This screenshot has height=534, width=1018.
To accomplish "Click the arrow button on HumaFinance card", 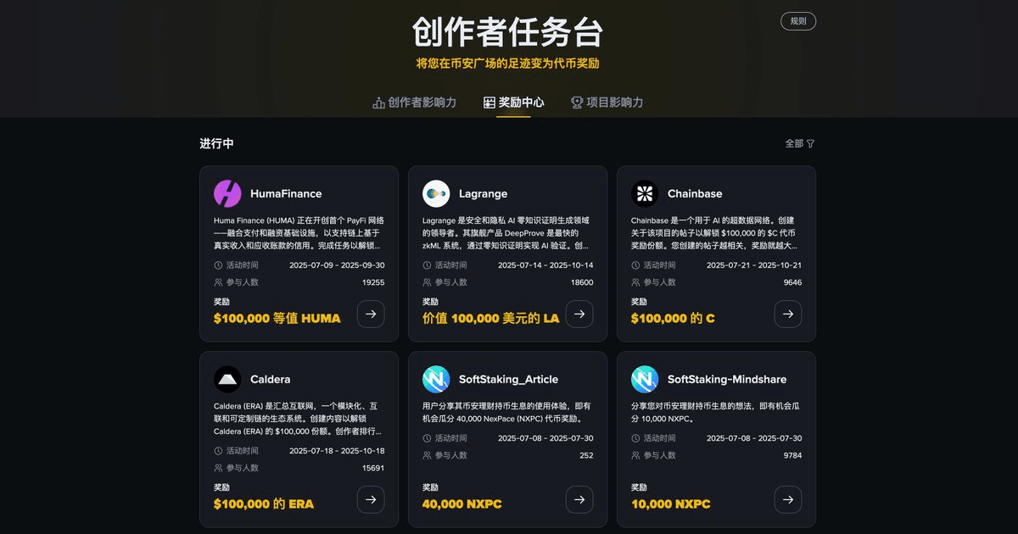I will [371, 314].
